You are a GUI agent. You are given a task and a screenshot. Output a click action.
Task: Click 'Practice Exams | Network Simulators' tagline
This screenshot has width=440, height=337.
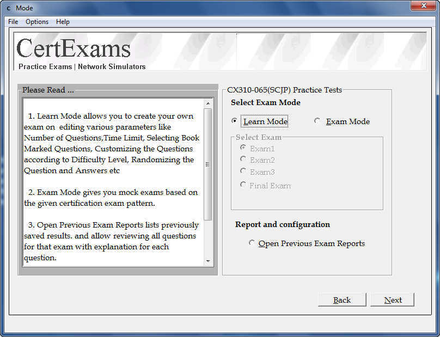click(82, 66)
